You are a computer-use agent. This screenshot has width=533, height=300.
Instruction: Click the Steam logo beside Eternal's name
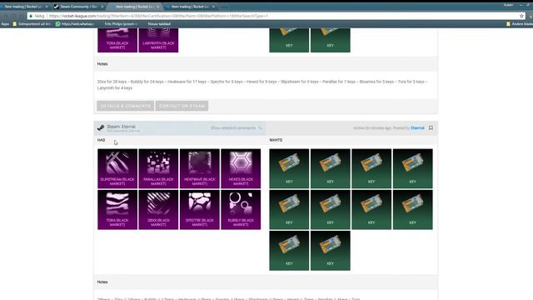[101, 127]
